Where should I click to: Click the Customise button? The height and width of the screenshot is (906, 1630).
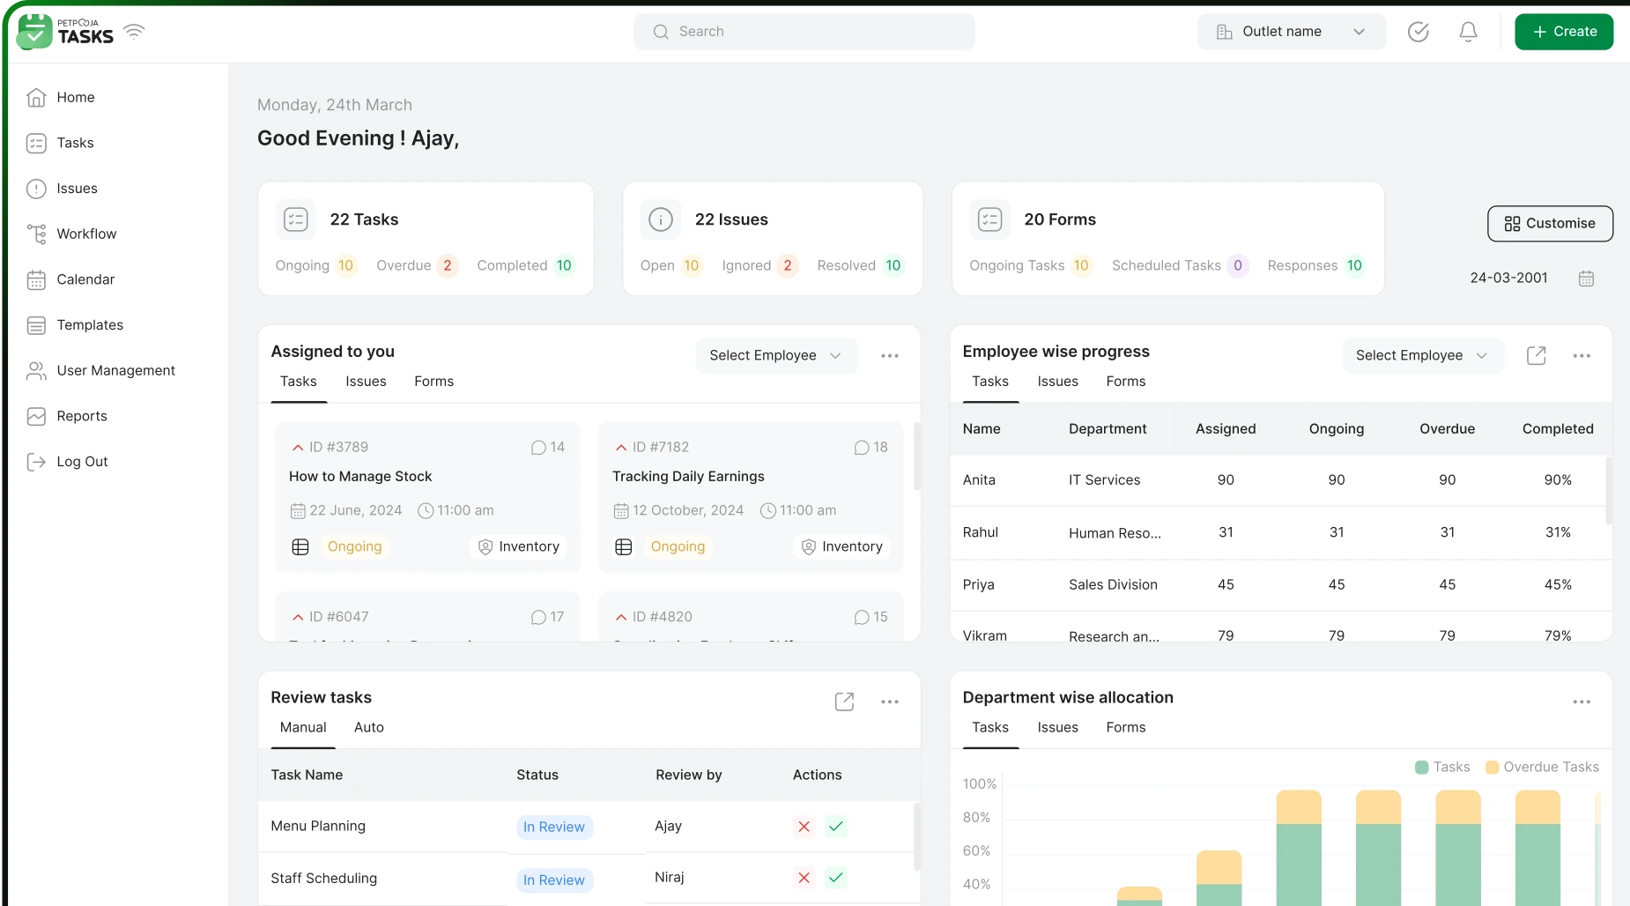point(1549,224)
